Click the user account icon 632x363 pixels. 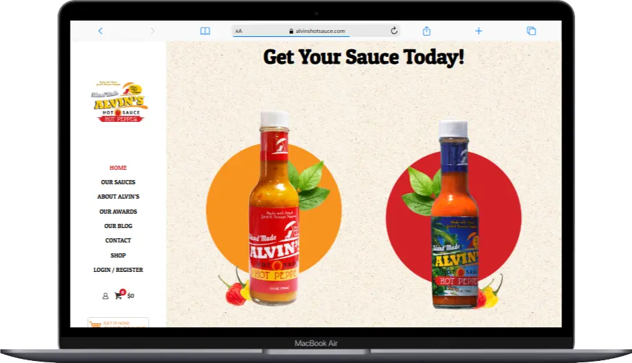pos(105,296)
